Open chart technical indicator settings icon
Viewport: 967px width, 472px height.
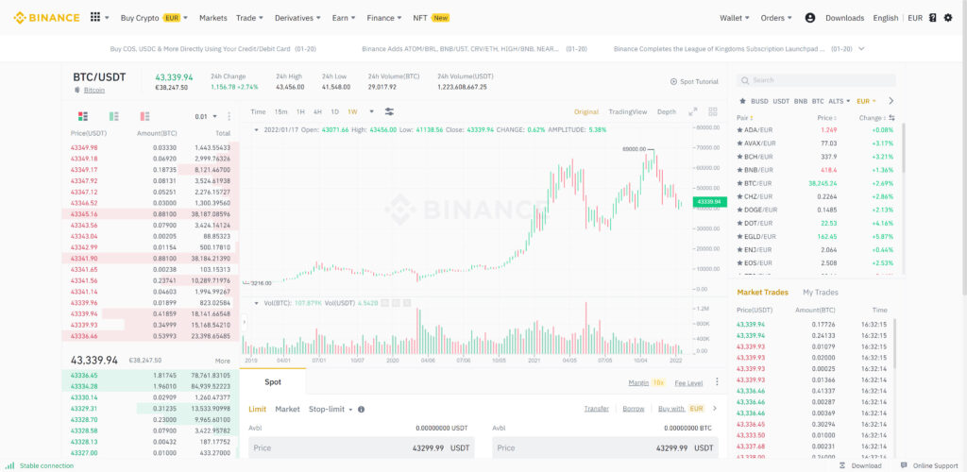click(389, 111)
